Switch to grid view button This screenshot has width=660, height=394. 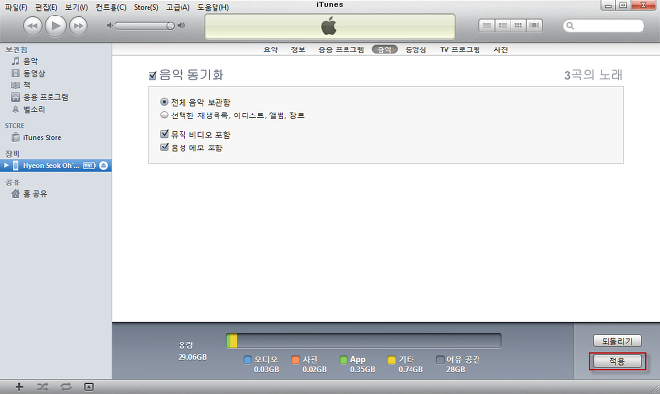pos(518,26)
